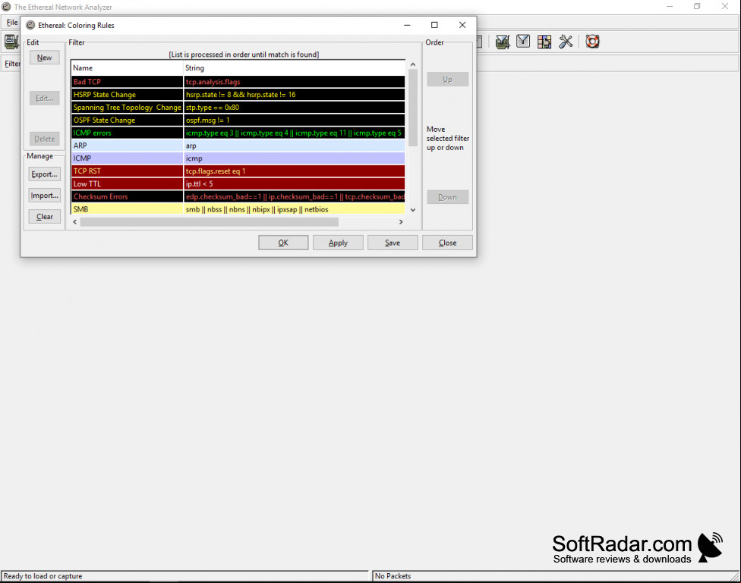This screenshot has height=583, width=741.
Task: Click the horizontal scroll right arrow
Action: tap(401, 222)
